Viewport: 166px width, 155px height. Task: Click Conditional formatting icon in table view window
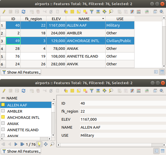[x=139, y=12]
